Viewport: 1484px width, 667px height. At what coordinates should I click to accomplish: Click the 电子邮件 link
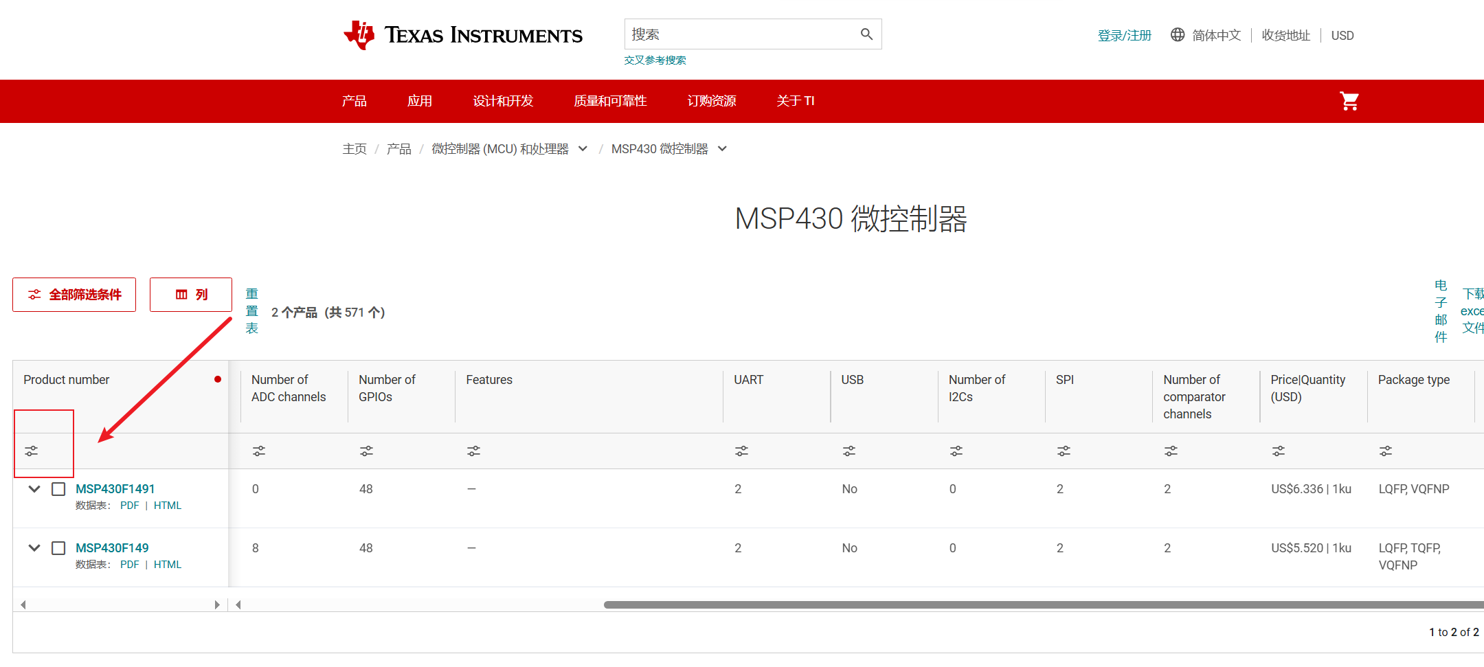click(1441, 311)
